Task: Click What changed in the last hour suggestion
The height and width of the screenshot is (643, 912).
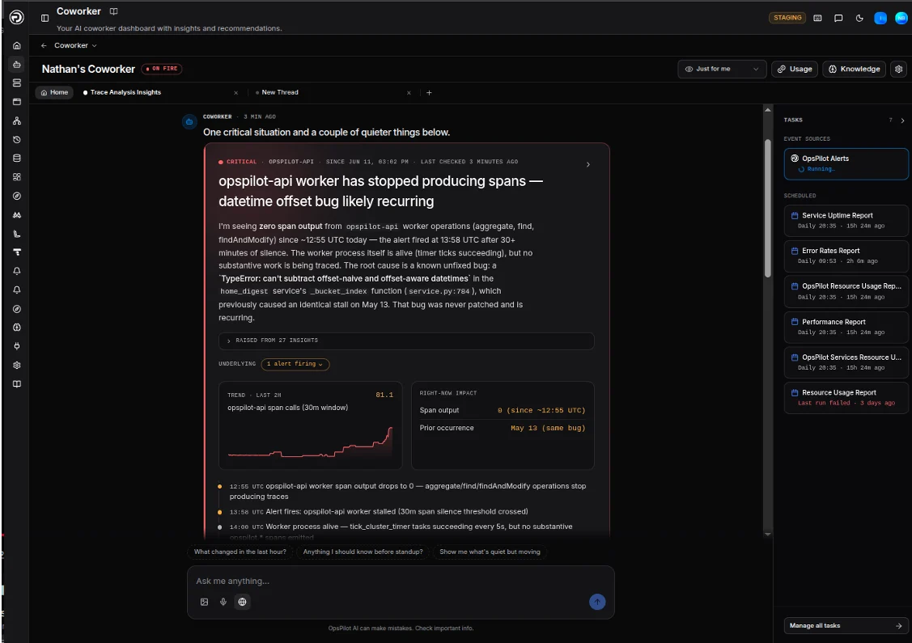Action: 240,552
